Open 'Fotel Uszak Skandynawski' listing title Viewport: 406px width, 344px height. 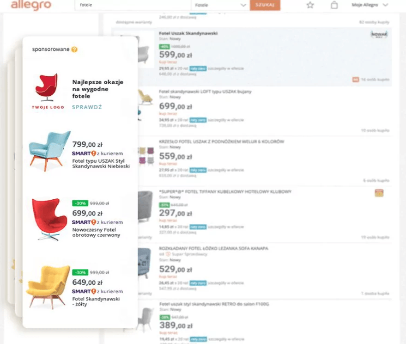click(188, 33)
